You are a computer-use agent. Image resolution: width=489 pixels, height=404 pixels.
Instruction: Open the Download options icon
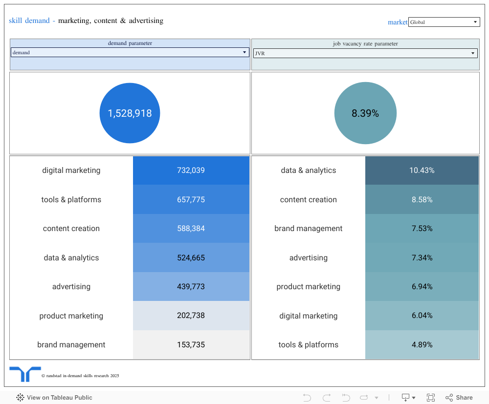tap(408, 398)
